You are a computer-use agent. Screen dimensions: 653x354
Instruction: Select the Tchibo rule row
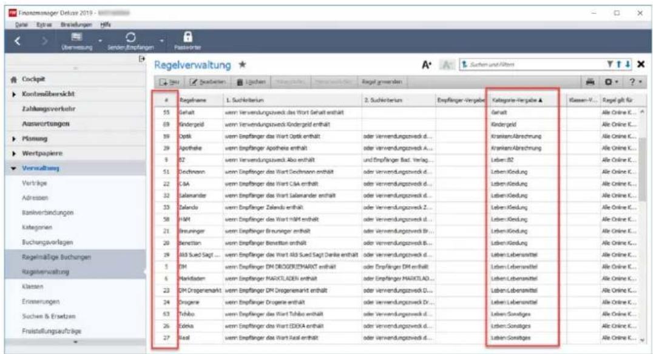click(x=398, y=315)
